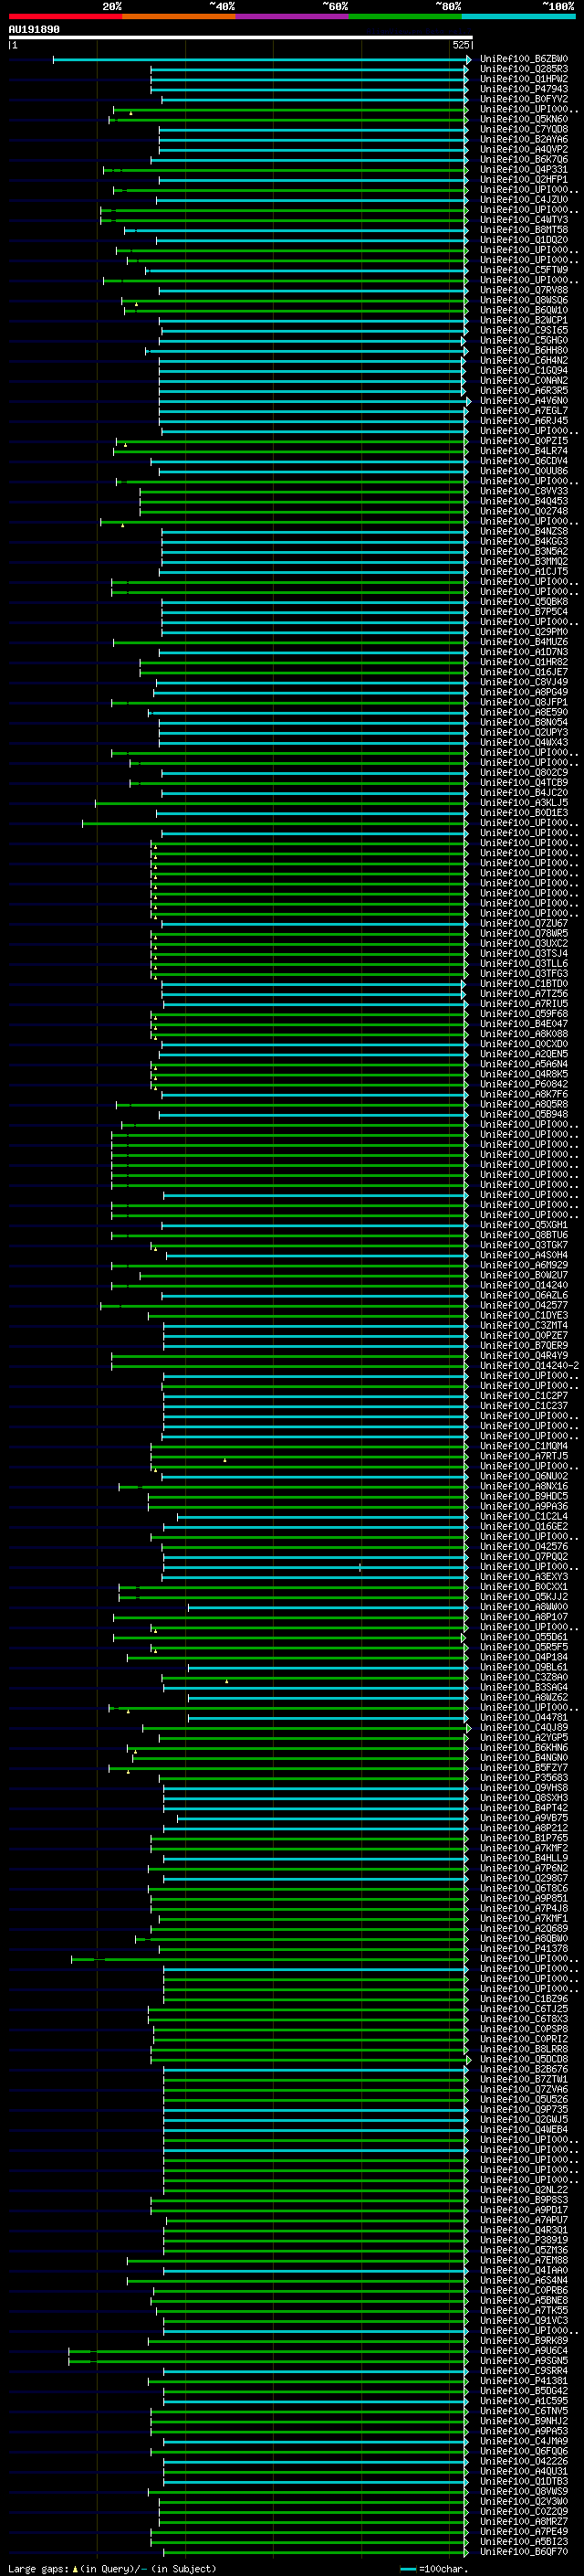This screenshot has height=2576, width=584.
Task: Open hit UniRef100_Q1HPW2
Action: click(524, 80)
